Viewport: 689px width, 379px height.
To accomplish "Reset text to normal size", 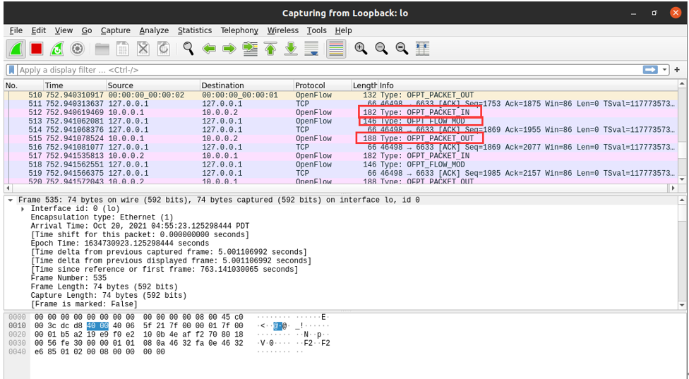I will 402,49.
